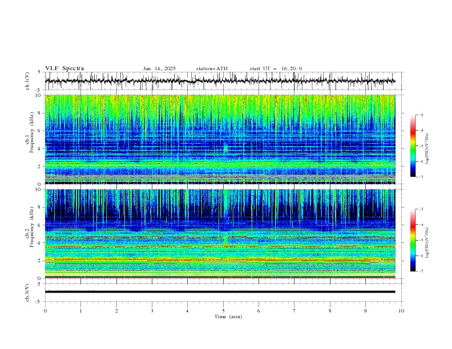Image resolution: width=452 pixels, height=349 pixels.
Task: Click the "-4" label on lower color bar
Action: point(421,225)
